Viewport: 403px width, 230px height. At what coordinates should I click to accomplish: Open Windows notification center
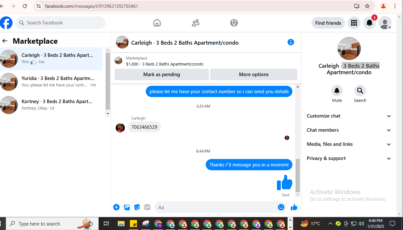pos(392,224)
